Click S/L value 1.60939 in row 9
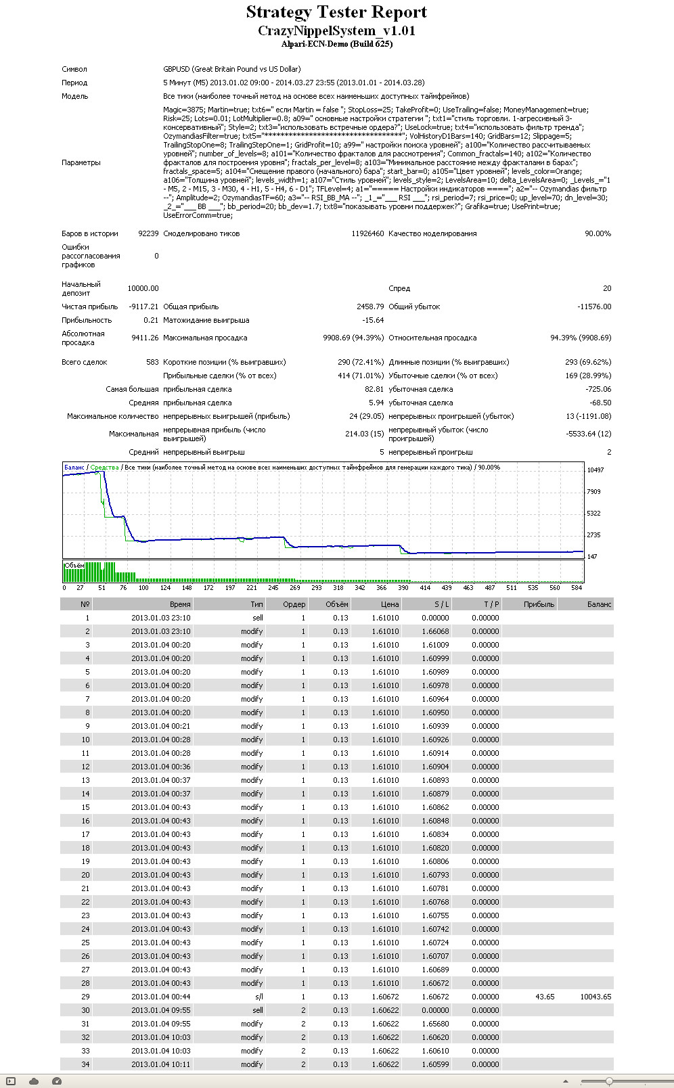 pos(435,726)
